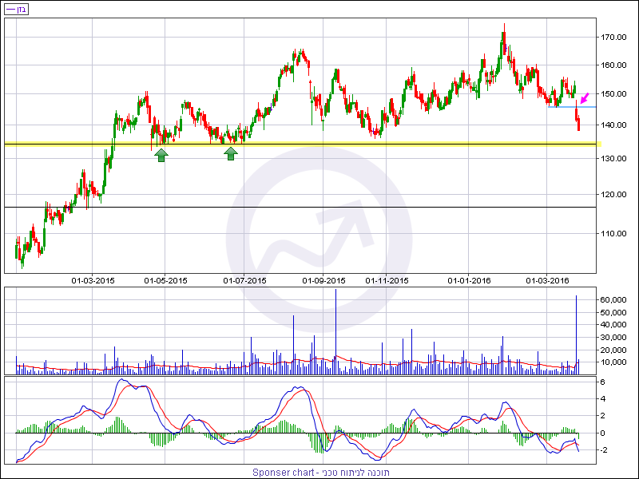Click the 170.00 price axis label
The height and width of the screenshot is (479, 639).
pyautogui.click(x=614, y=38)
